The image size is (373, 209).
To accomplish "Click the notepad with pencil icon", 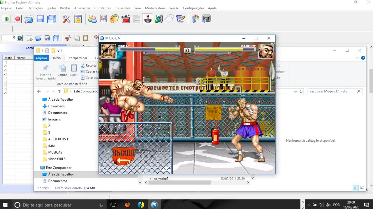I will (x=181, y=19).
